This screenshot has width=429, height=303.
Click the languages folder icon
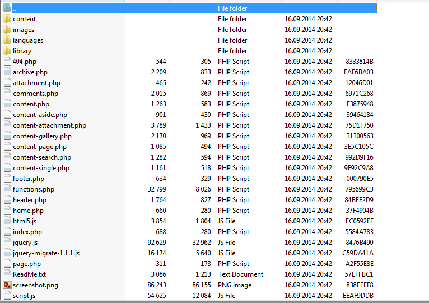7,40
